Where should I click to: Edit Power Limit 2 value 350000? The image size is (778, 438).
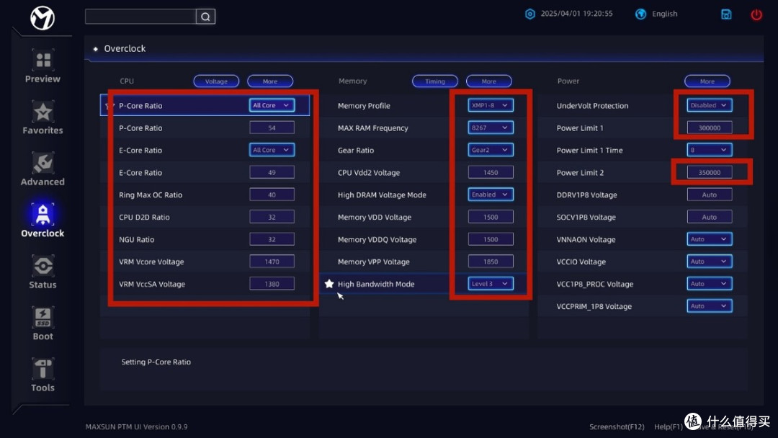(710, 172)
